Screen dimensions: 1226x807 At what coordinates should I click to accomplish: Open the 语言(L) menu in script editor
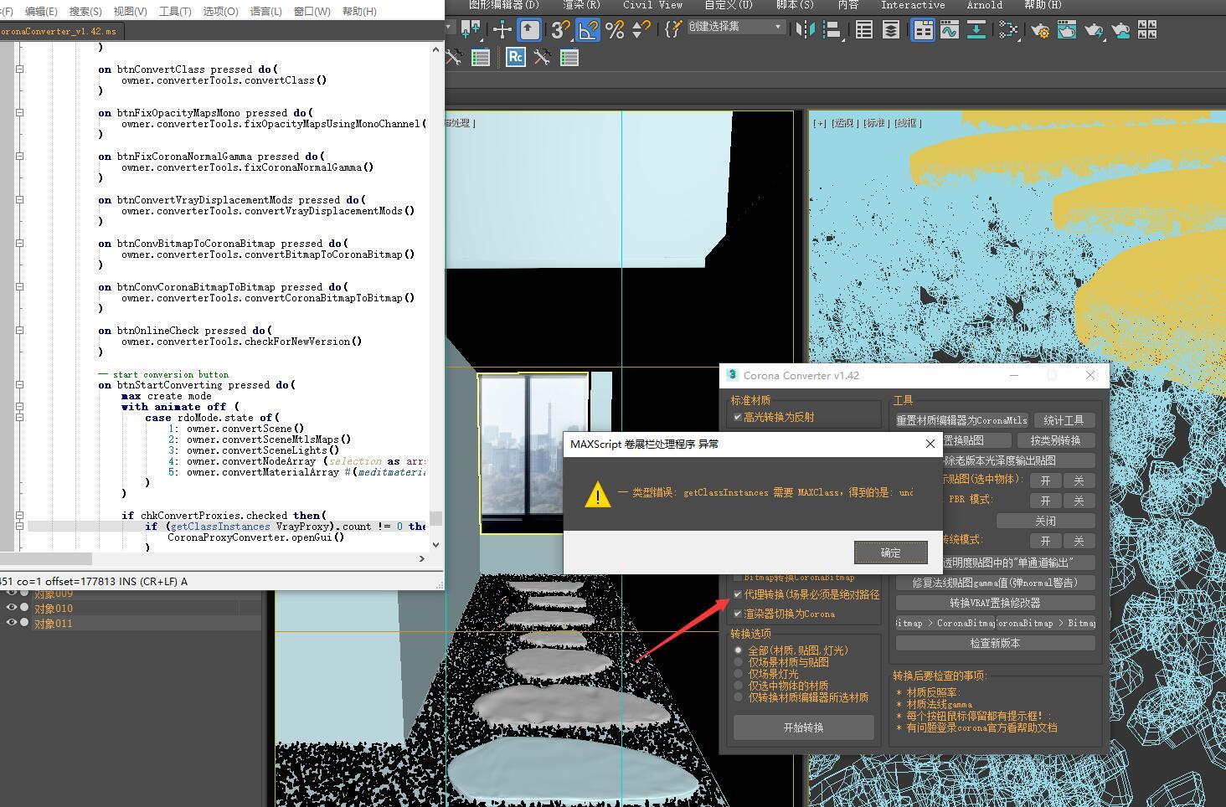(266, 11)
